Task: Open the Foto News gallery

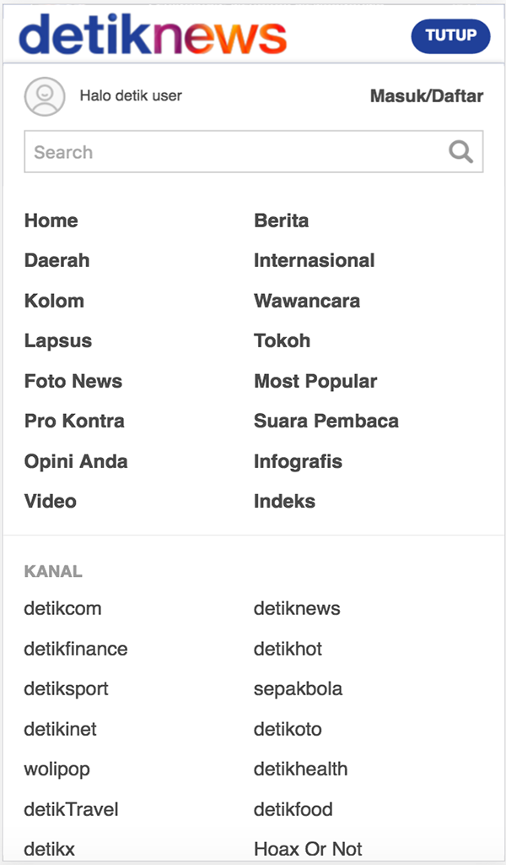Action: [73, 381]
